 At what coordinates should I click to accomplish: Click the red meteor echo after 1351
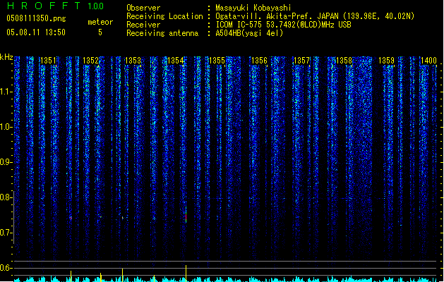coord(71,218)
